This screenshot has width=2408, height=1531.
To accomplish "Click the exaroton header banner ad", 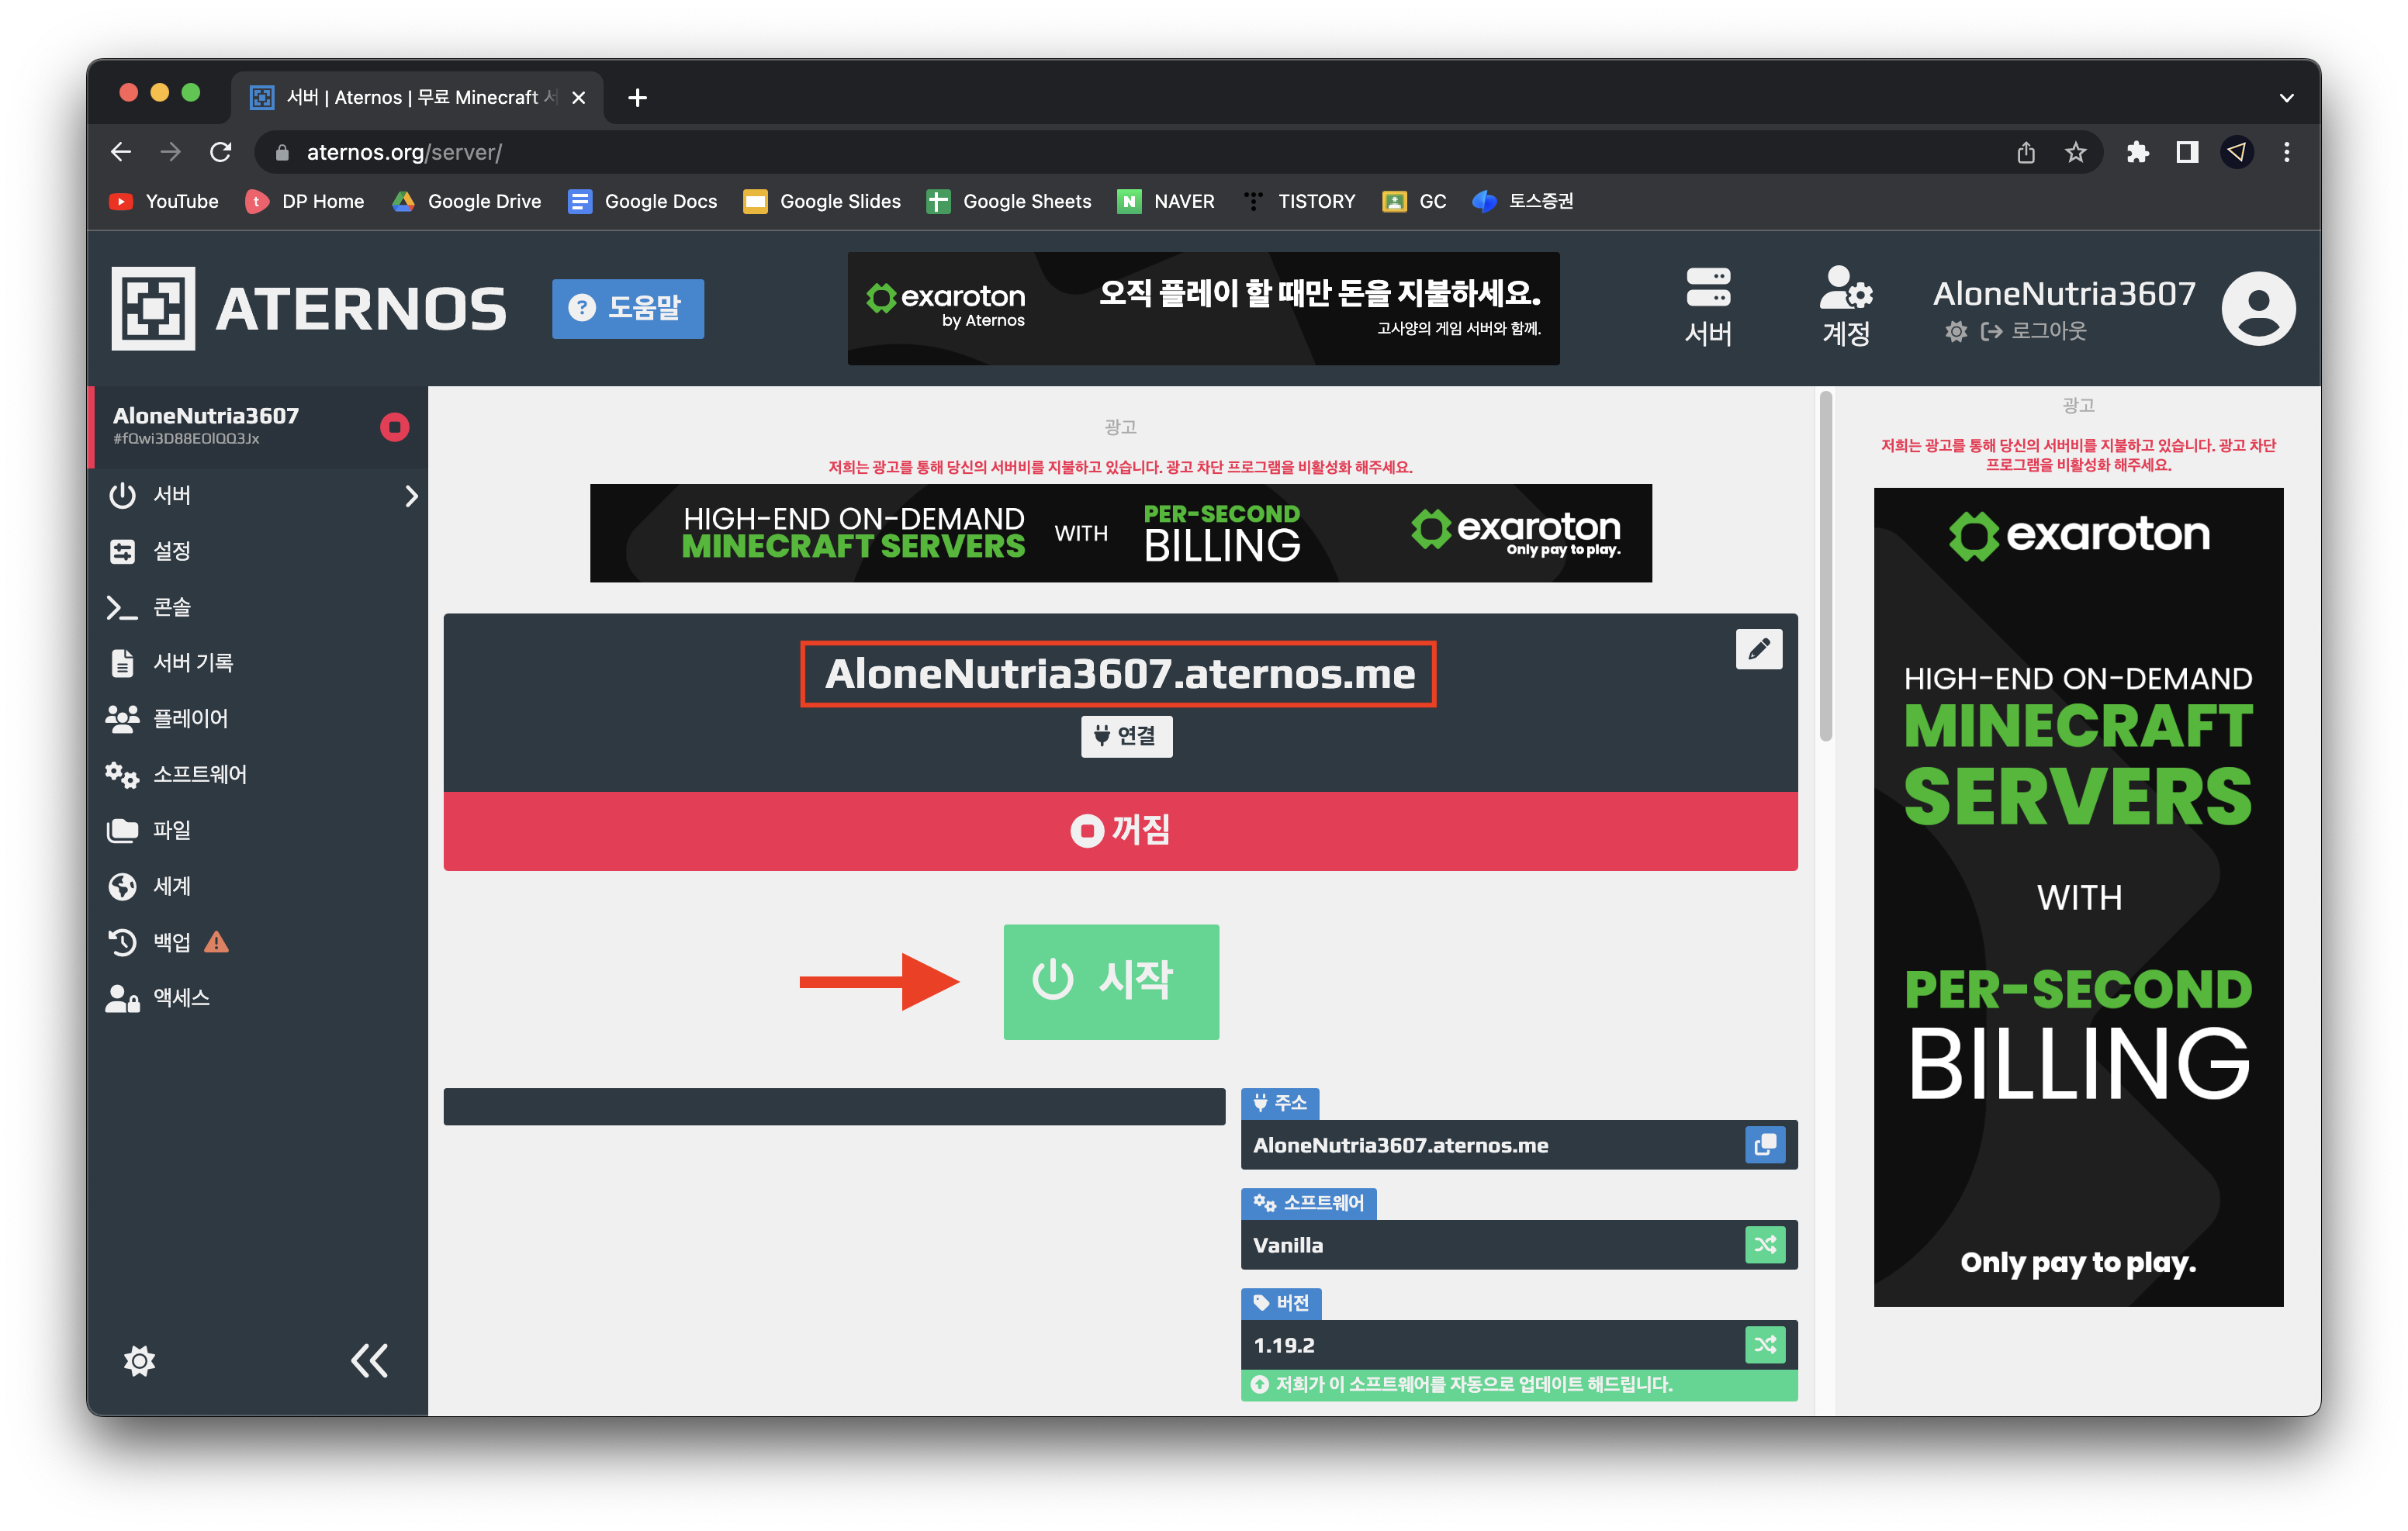I will (x=1203, y=308).
